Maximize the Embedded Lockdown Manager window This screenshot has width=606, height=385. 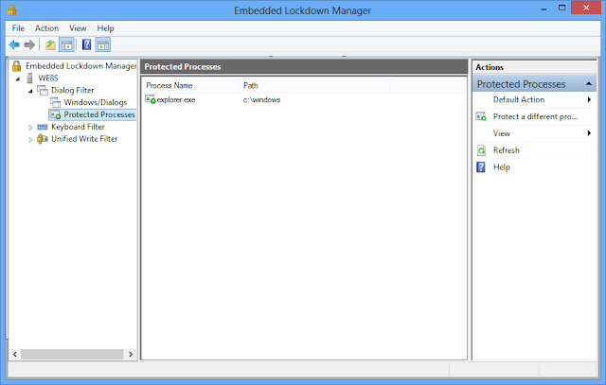pos(561,8)
